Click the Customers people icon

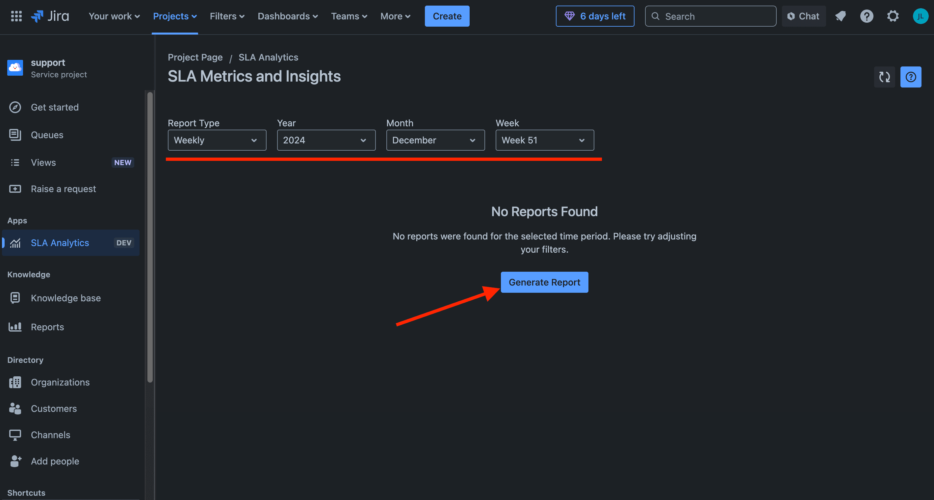(15, 409)
